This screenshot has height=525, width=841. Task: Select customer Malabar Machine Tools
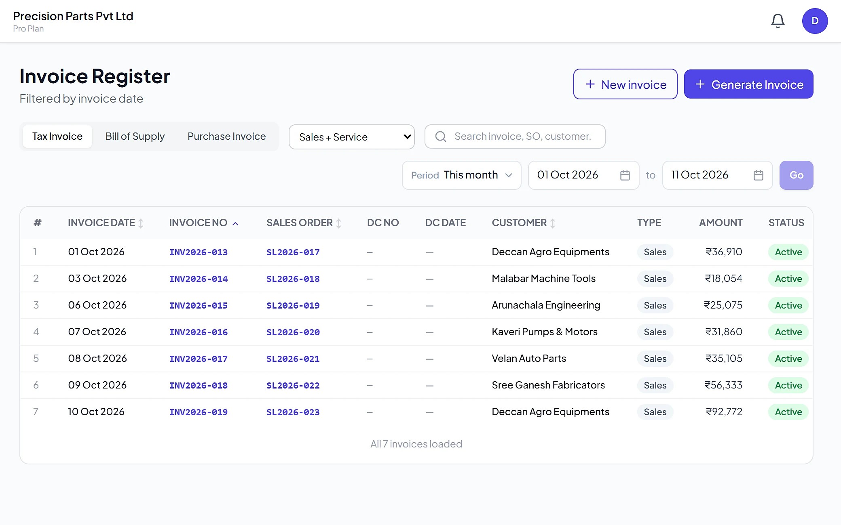(544, 279)
